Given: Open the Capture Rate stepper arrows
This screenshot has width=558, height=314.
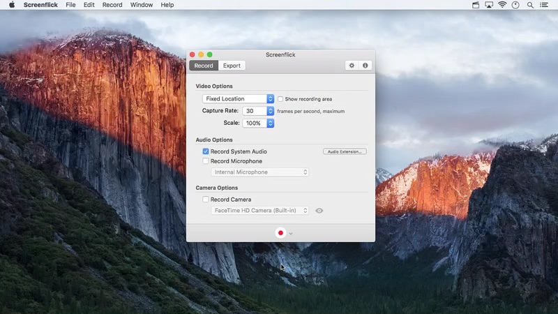Looking at the screenshot, I should point(271,111).
